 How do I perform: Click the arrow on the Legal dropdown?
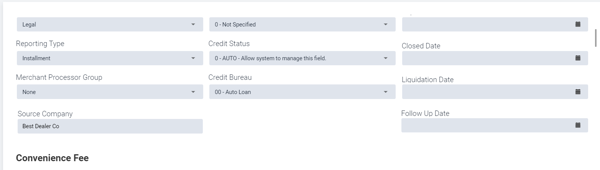coord(193,25)
